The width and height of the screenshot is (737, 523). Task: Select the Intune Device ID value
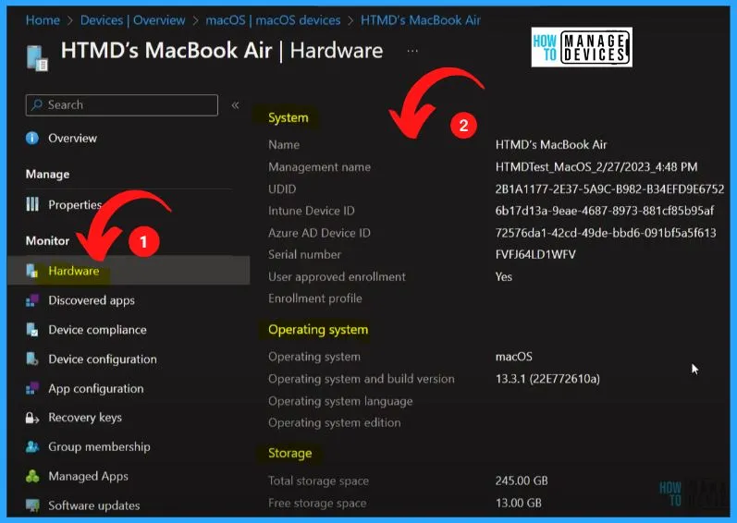(605, 211)
